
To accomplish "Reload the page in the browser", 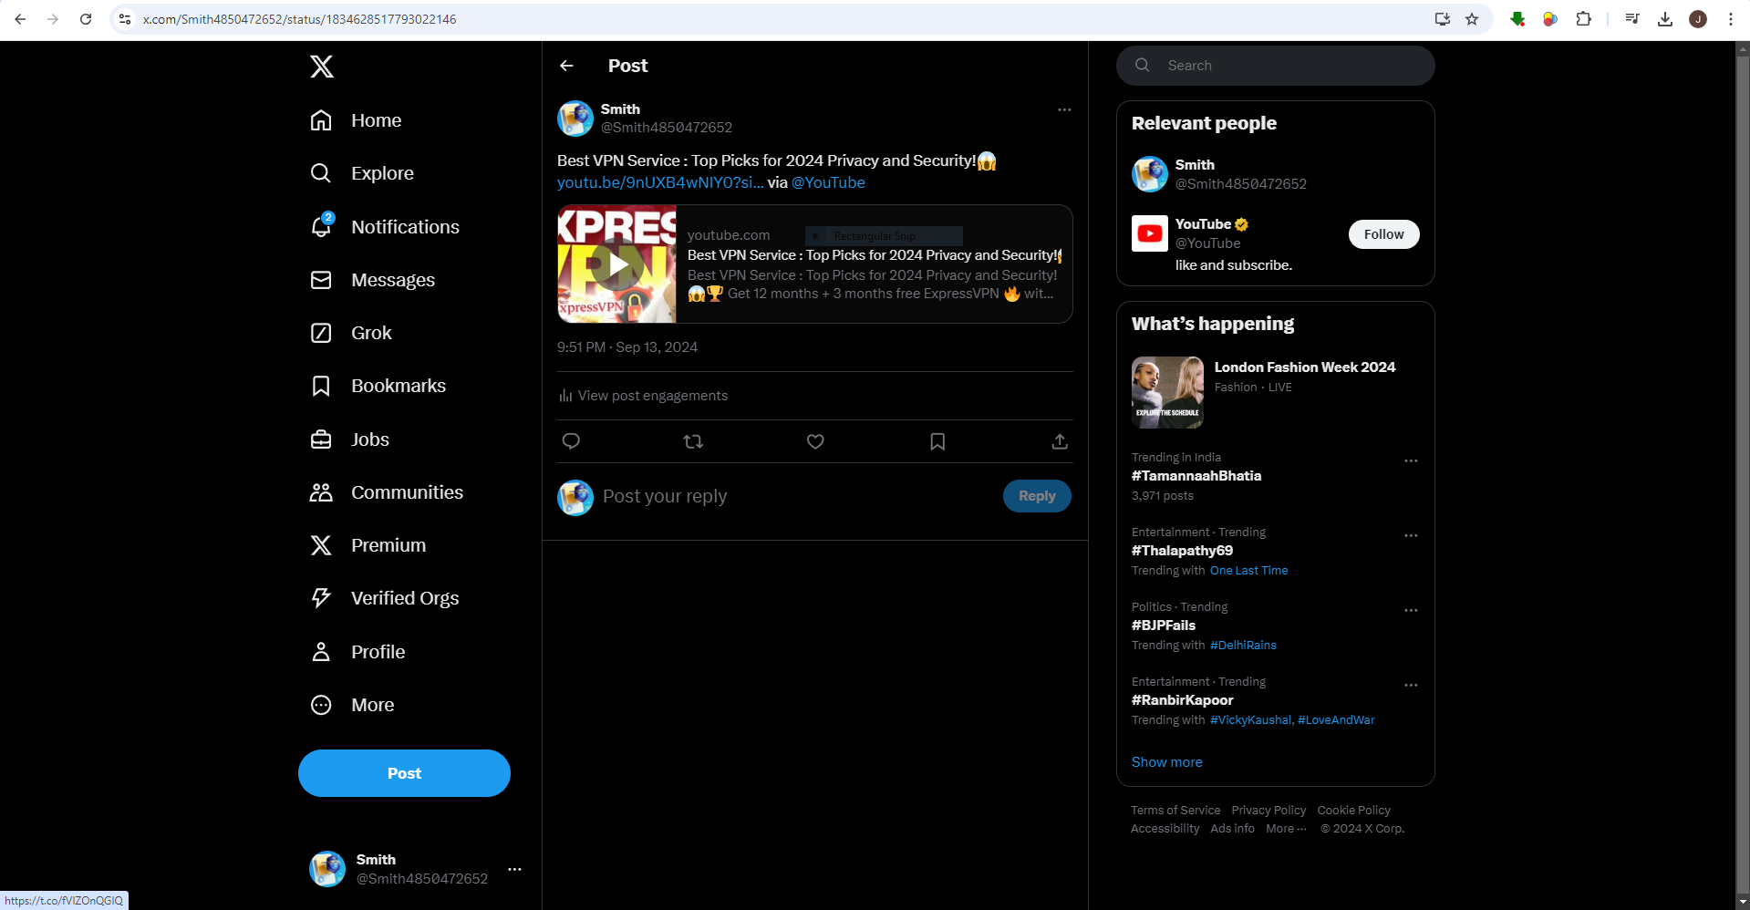I will click(x=86, y=19).
